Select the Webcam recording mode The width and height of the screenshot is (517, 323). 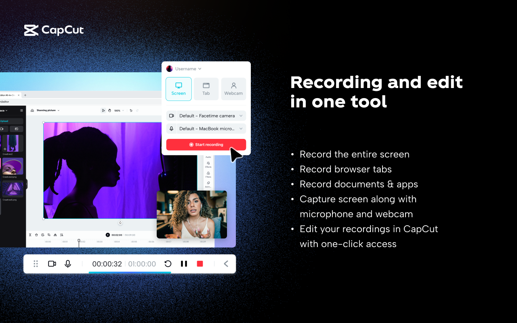click(x=233, y=89)
